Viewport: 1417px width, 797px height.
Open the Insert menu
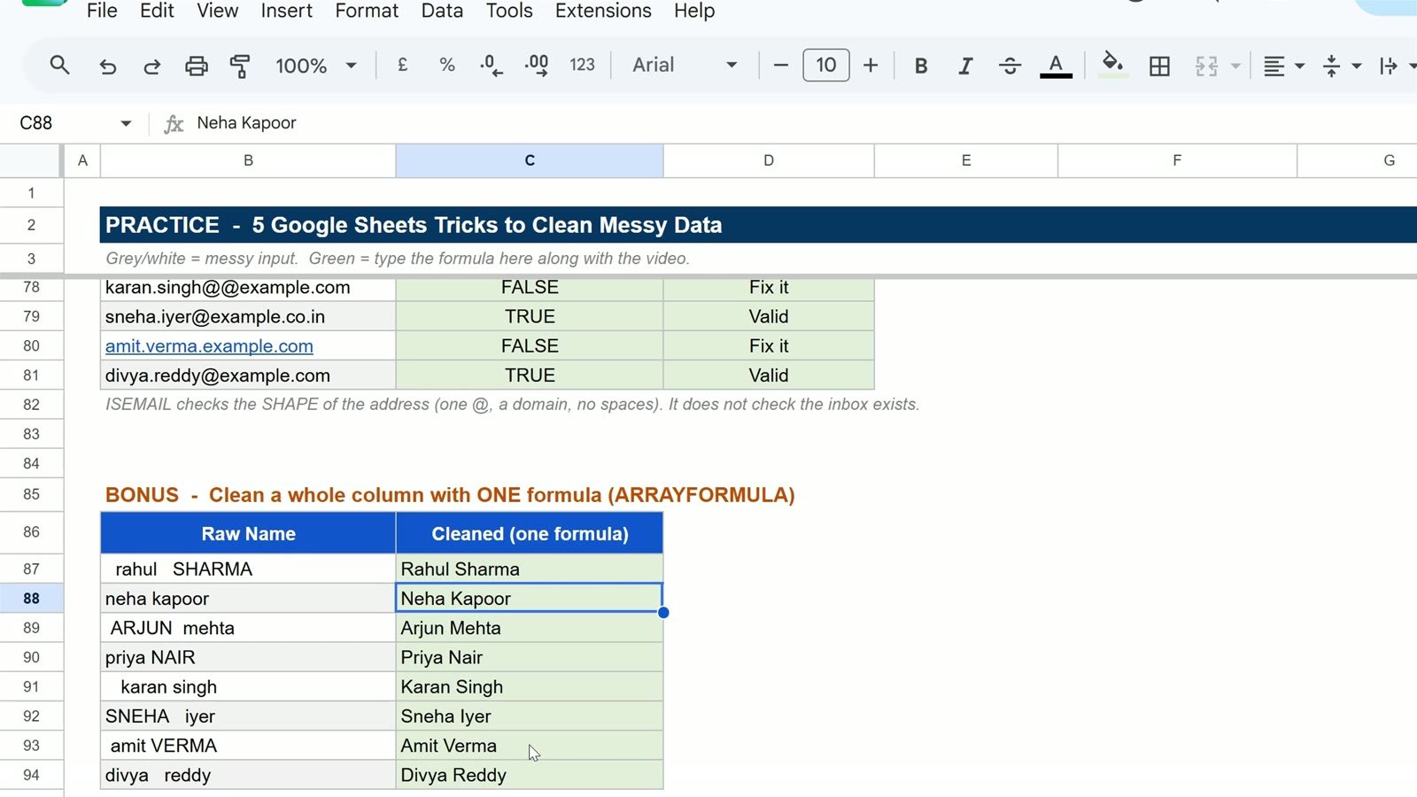(x=286, y=11)
